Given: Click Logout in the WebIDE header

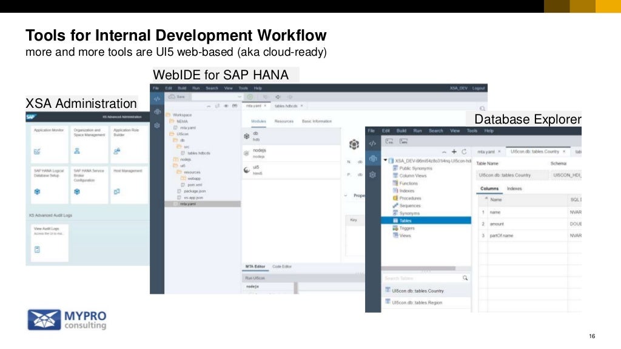Looking at the screenshot, I should (x=478, y=88).
